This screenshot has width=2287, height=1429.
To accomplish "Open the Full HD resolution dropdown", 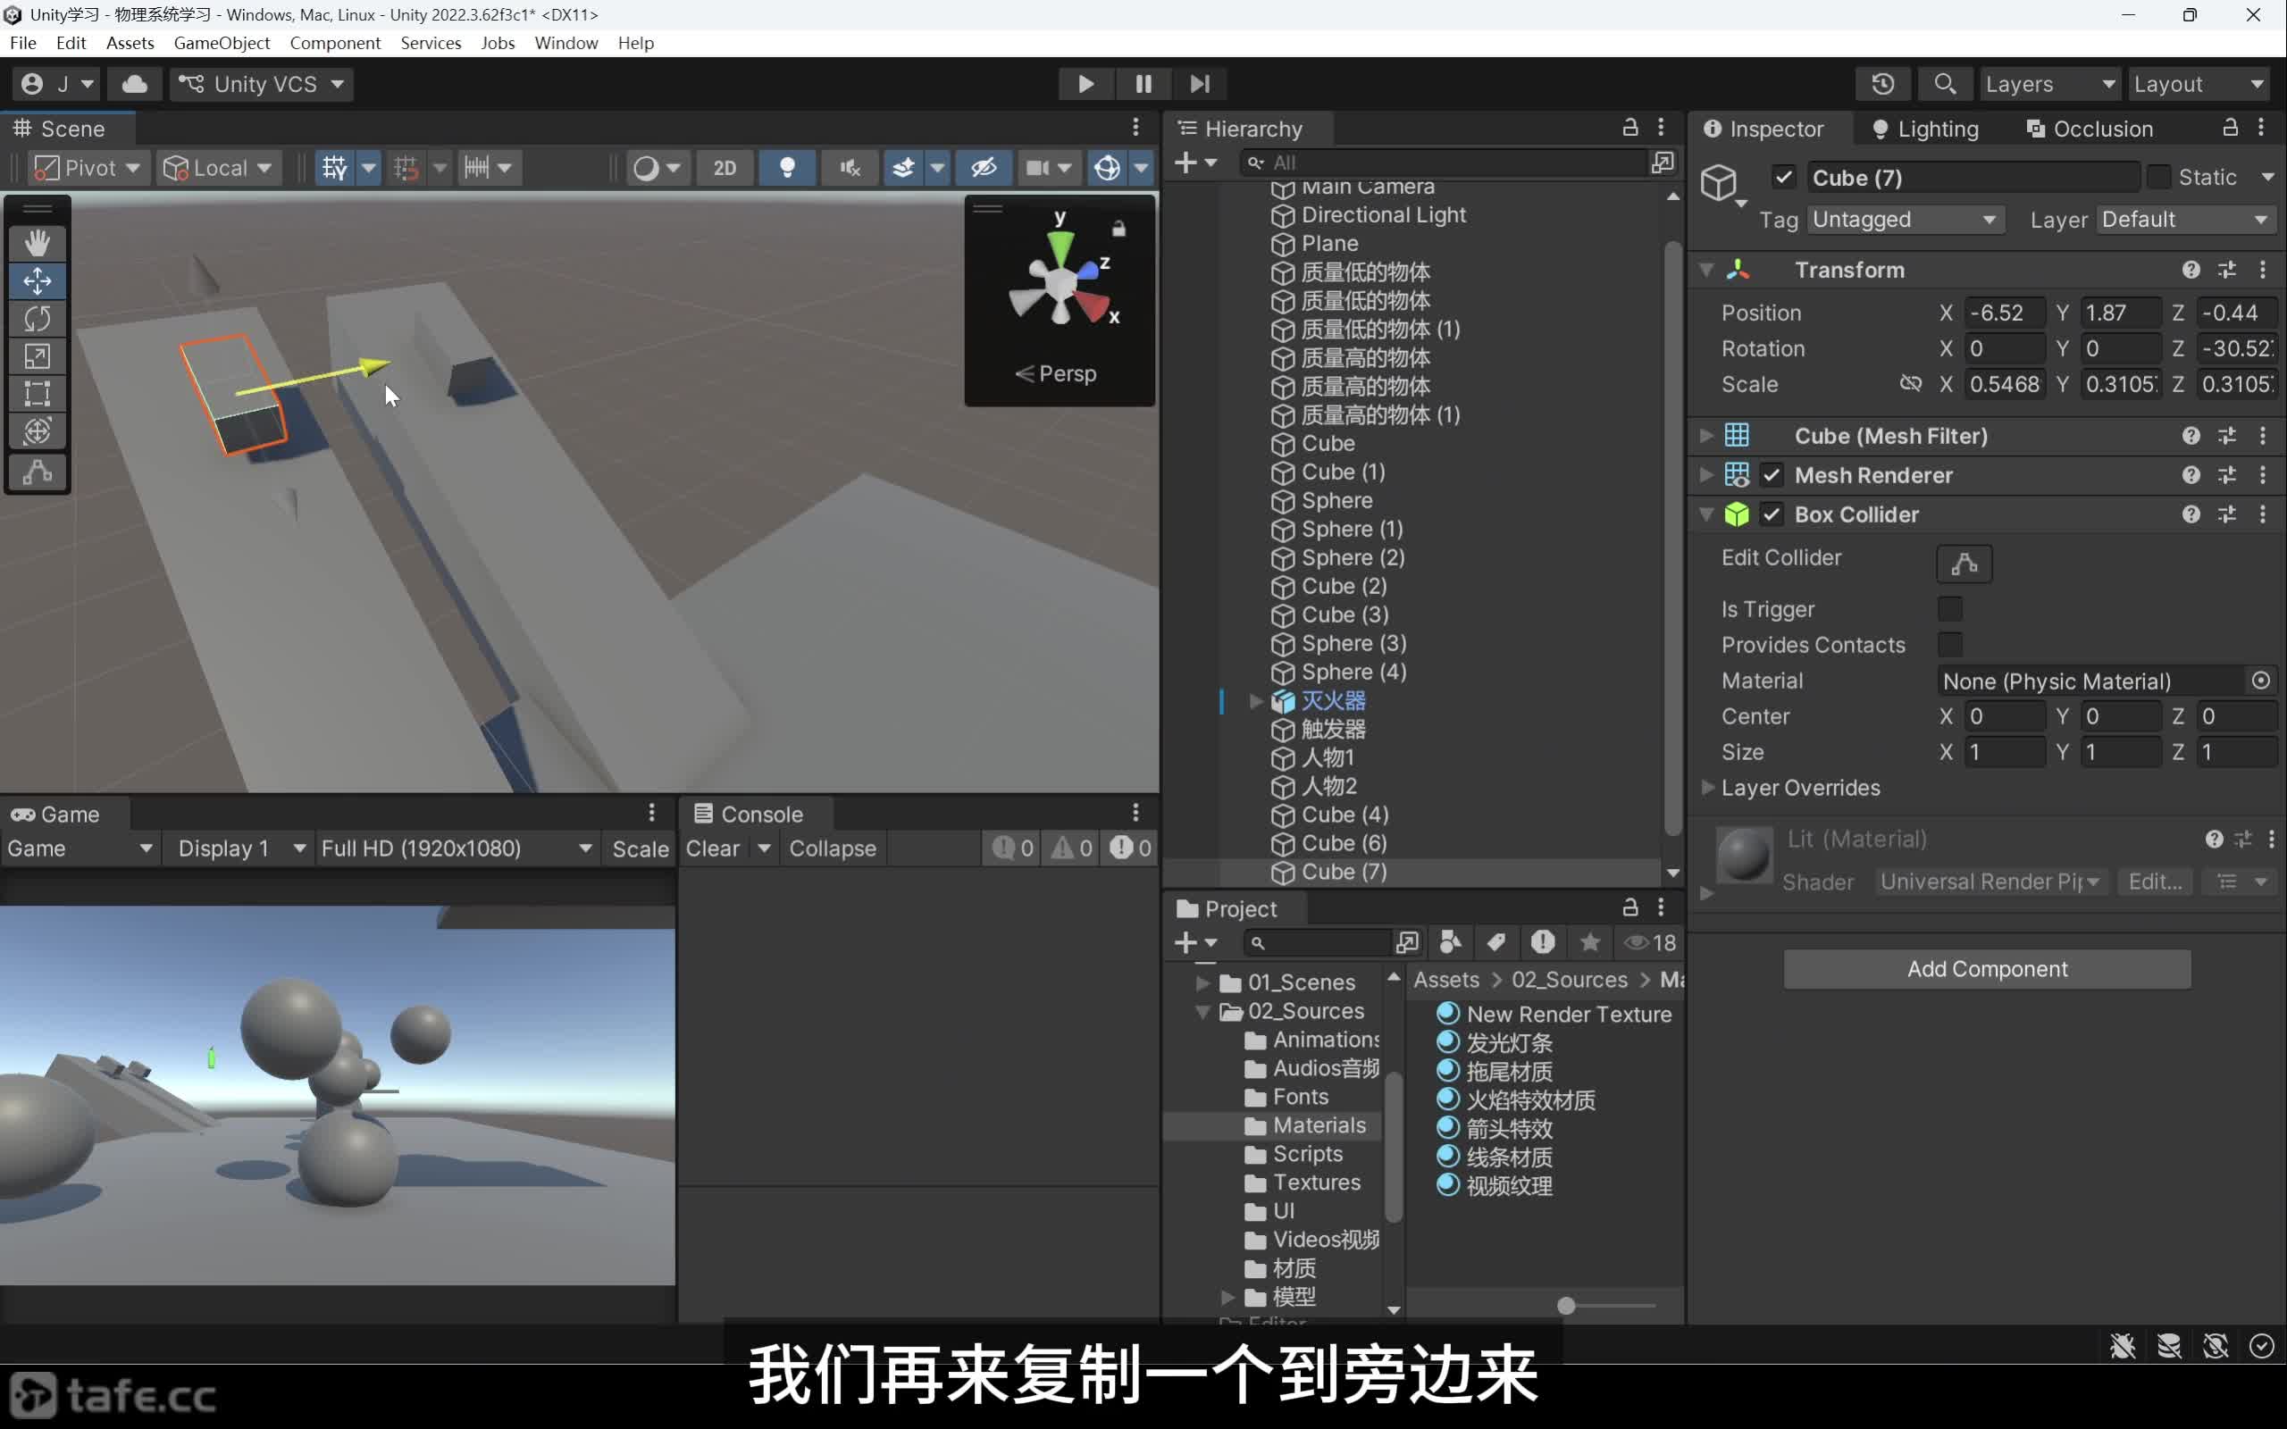I will point(457,848).
